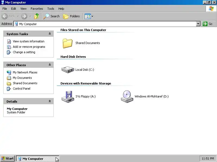Open the View menu
217x162 pixels.
(x=23, y=9)
